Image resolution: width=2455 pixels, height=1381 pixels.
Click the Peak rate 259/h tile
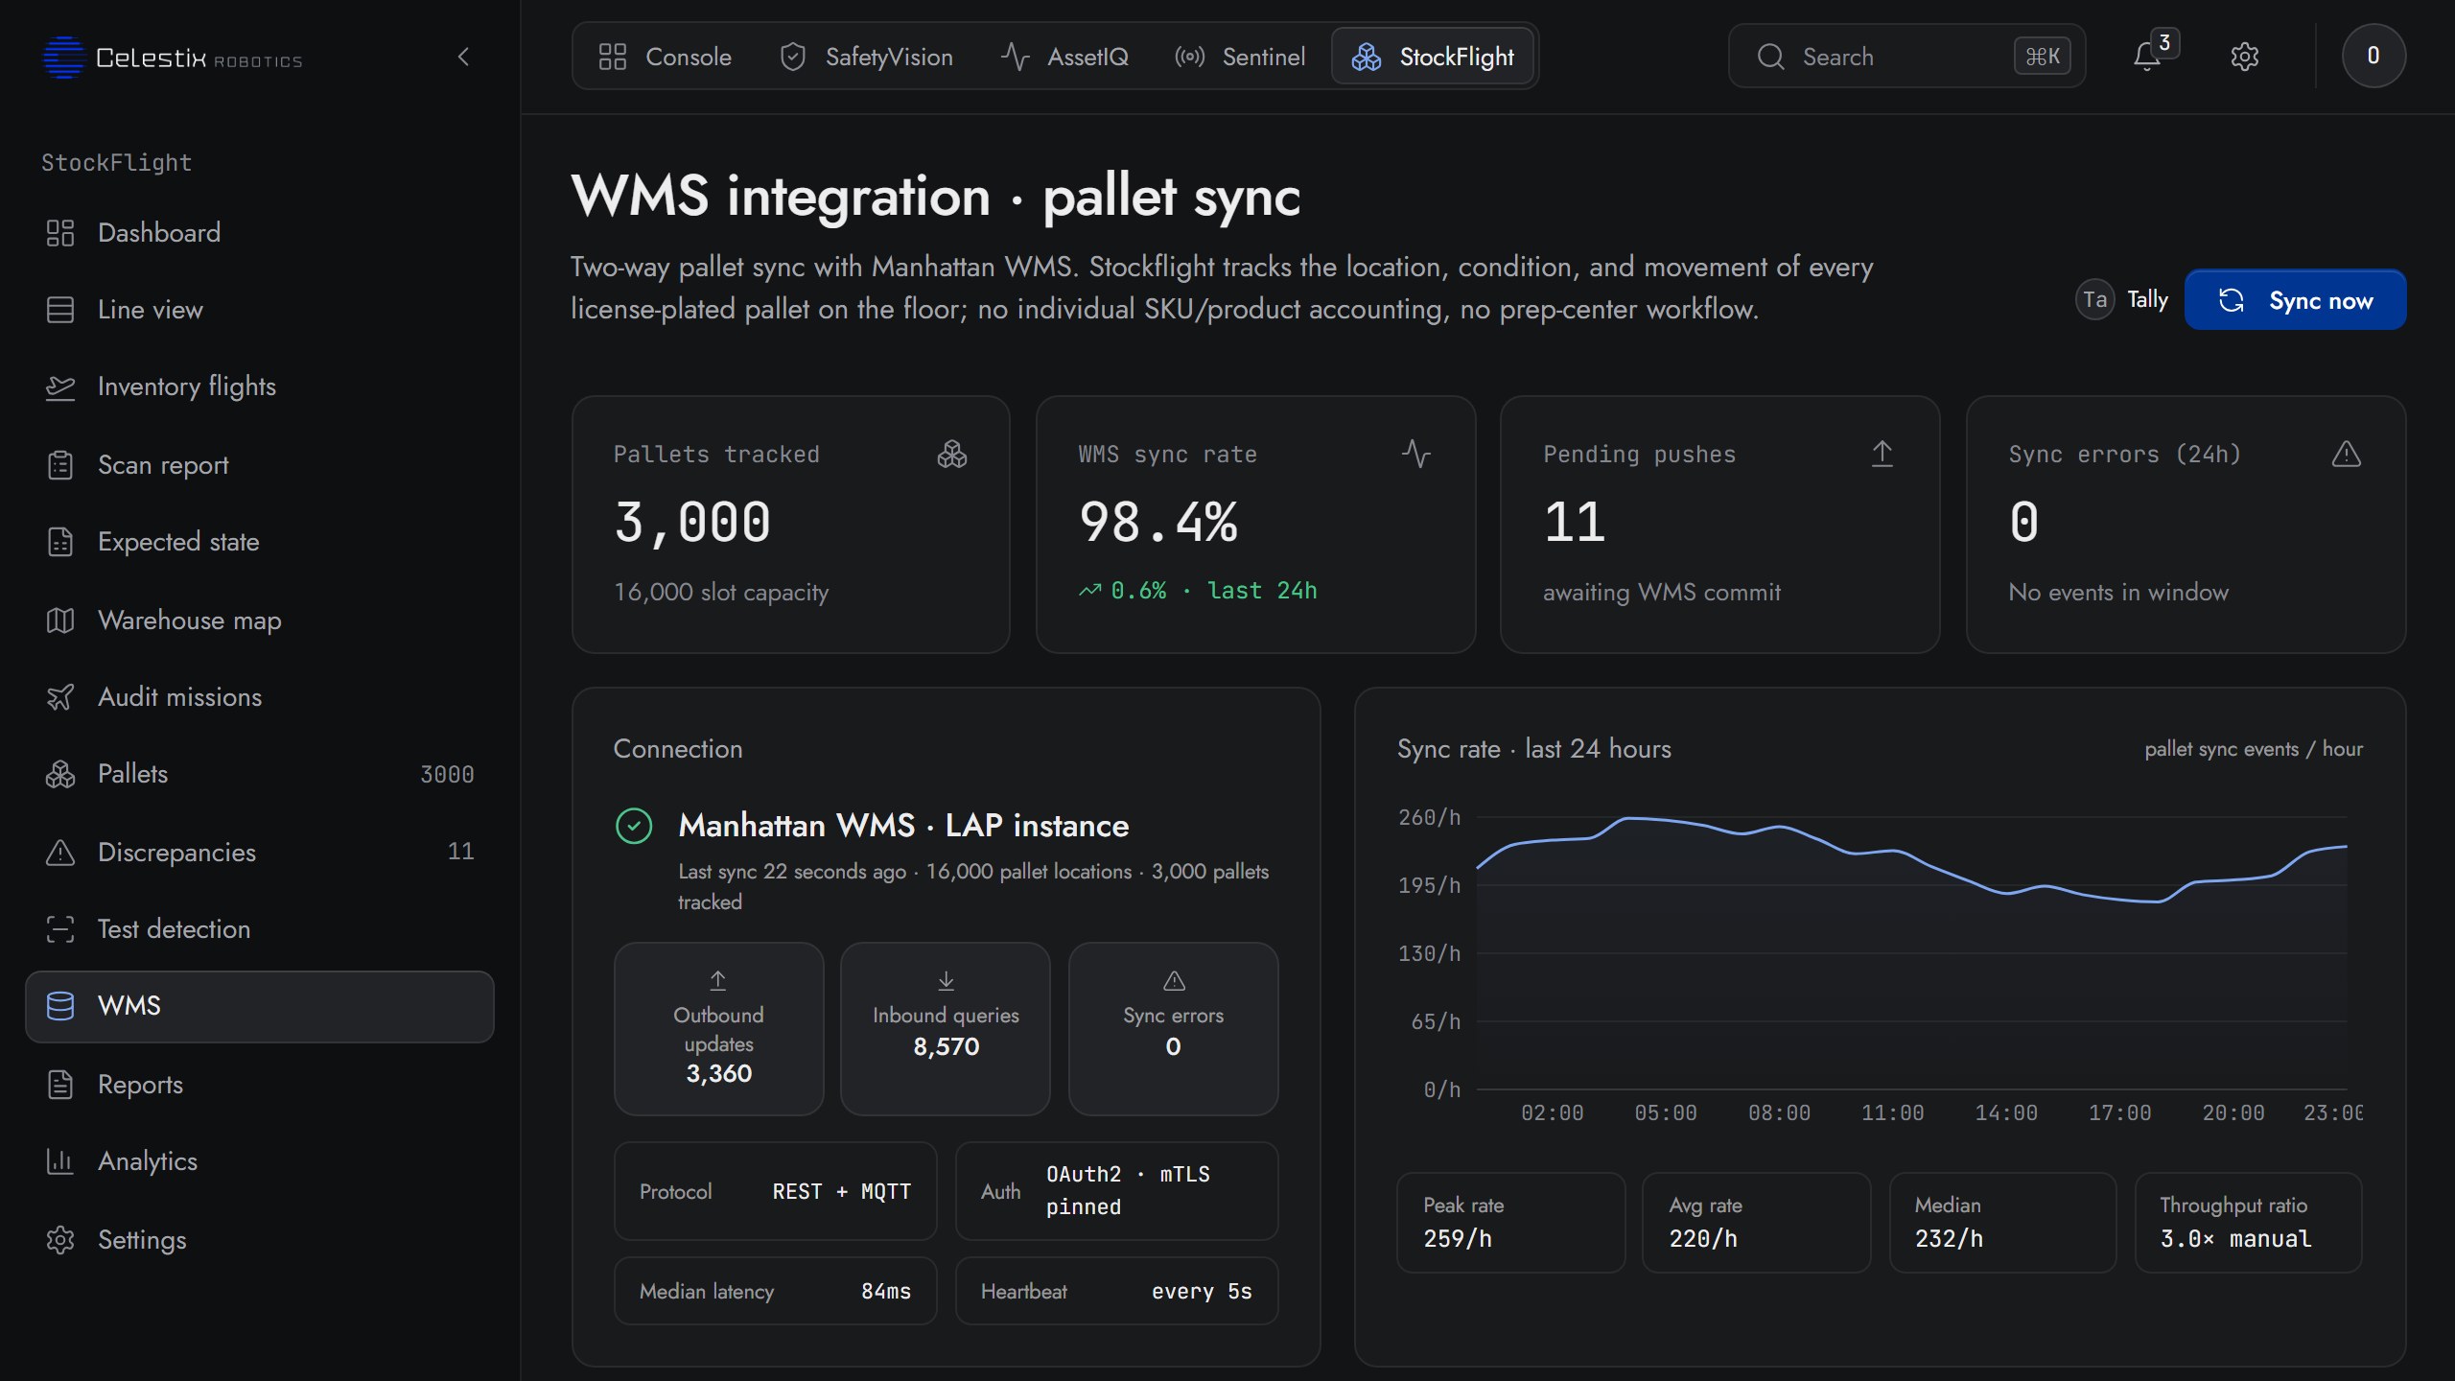pyautogui.click(x=1511, y=1223)
